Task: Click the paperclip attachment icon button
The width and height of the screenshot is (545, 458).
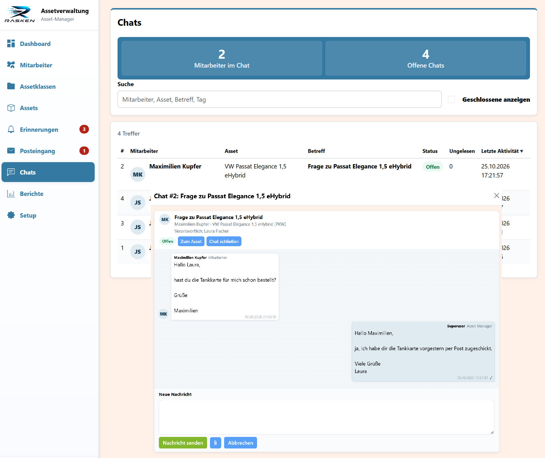Action: [x=215, y=443]
